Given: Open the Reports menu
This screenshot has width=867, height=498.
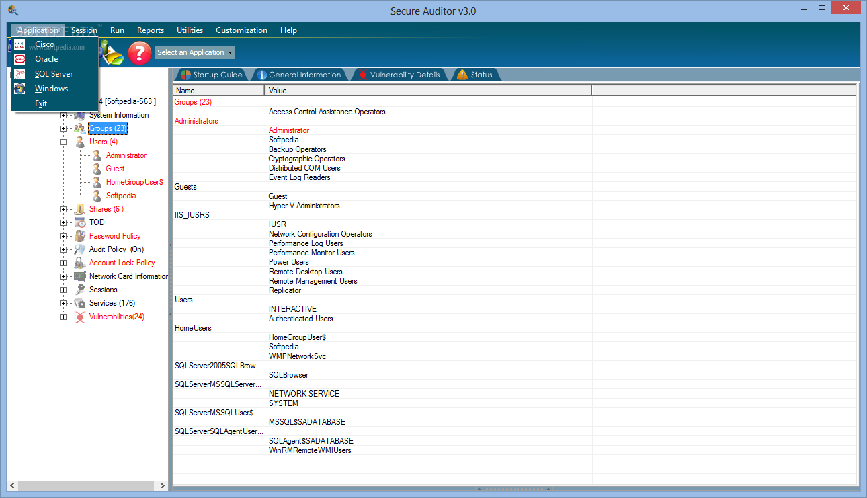Looking at the screenshot, I should click(151, 30).
